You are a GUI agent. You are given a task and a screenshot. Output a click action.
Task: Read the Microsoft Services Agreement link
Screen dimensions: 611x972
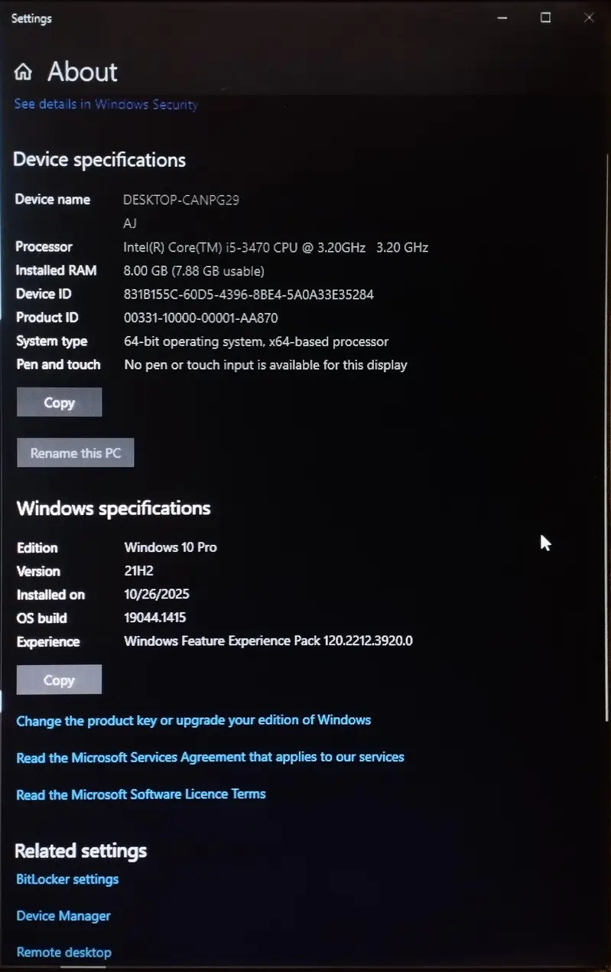[x=210, y=757]
